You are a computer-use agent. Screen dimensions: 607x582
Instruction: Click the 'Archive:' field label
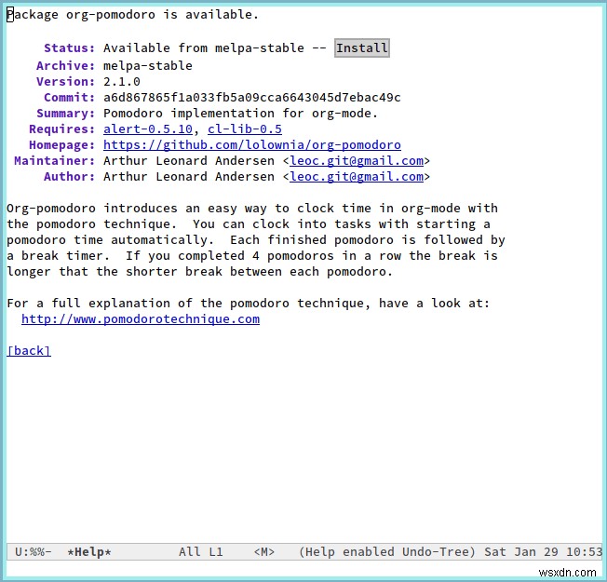pos(66,66)
